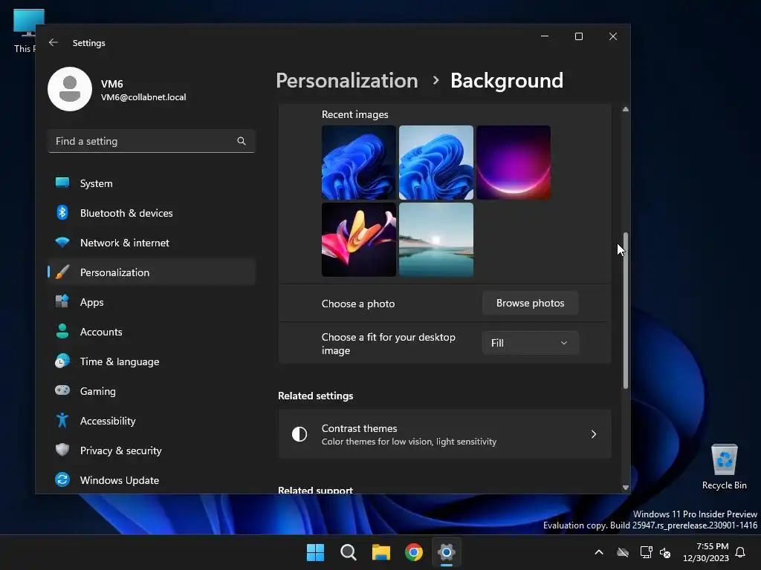Click the Browse photos button

pos(530,303)
